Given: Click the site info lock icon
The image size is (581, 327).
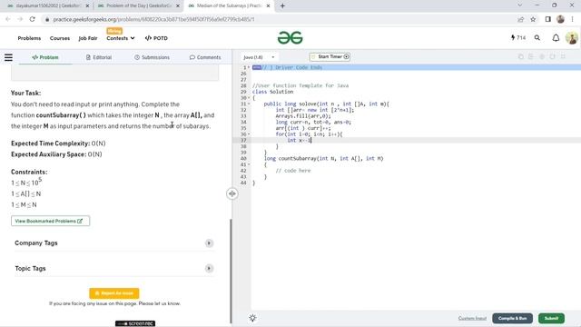Looking at the screenshot, I should coord(47,19).
